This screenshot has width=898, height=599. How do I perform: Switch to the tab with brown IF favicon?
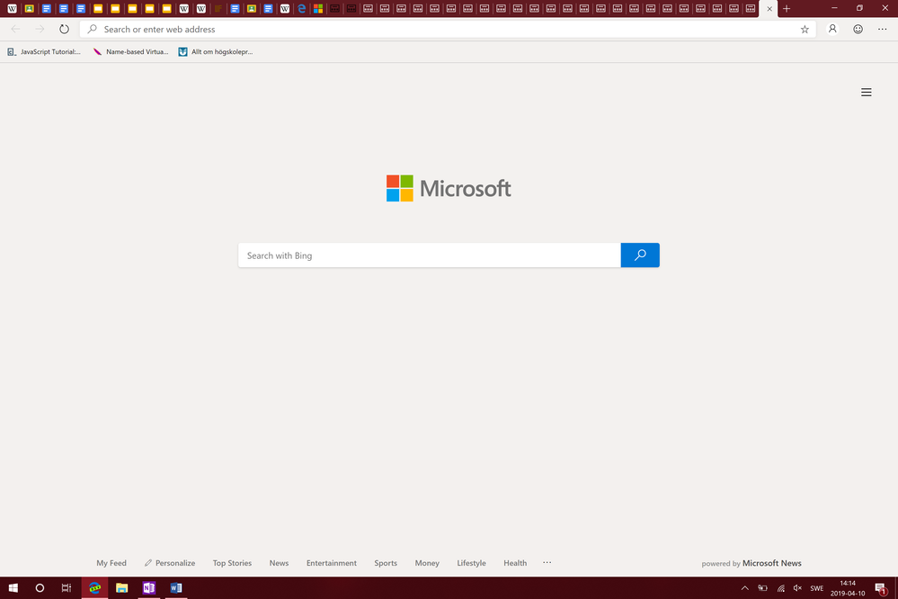click(x=218, y=9)
